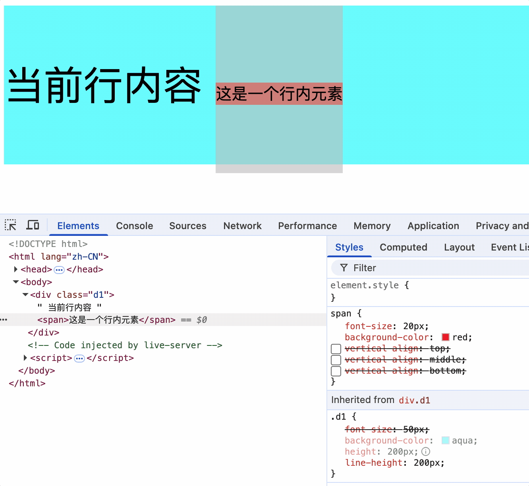Expand the head node

[x=15, y=269]
